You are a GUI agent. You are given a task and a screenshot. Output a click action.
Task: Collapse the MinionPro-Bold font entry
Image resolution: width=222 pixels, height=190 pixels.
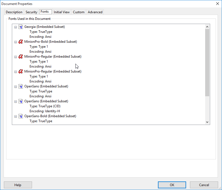pyautogui.click(x=15, y=42)
